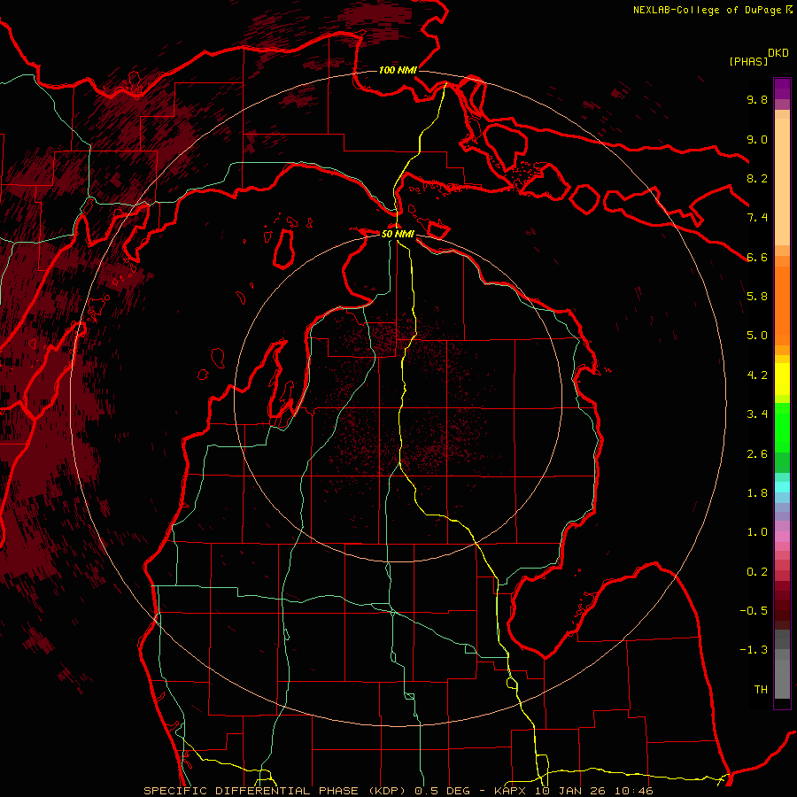Select the 5.8 scale value
The image size is (797, 797).
click(757, 297)
